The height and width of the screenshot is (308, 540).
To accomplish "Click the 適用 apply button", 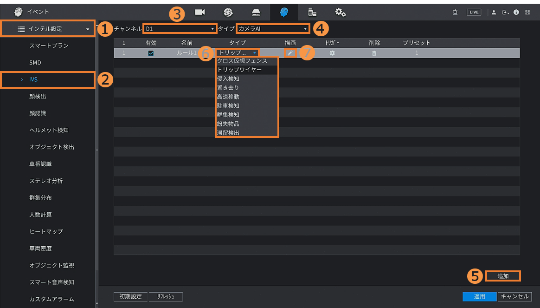I will point(479,296).
